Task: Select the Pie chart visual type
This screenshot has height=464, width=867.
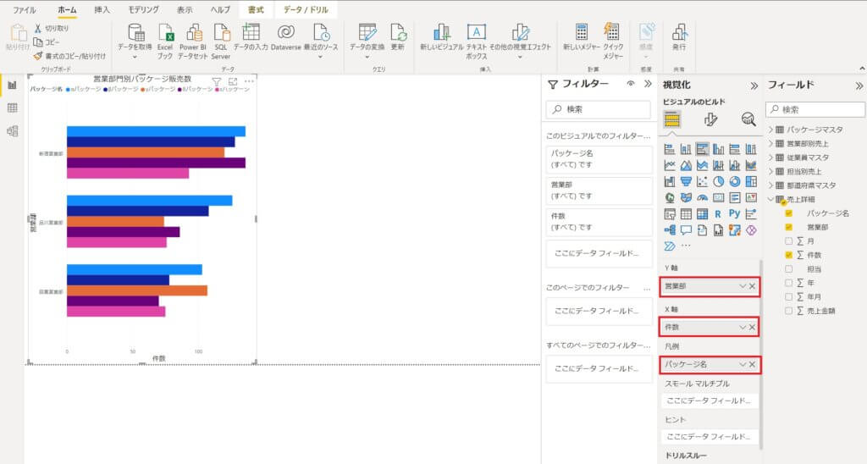Action: (x=718, y=181)
